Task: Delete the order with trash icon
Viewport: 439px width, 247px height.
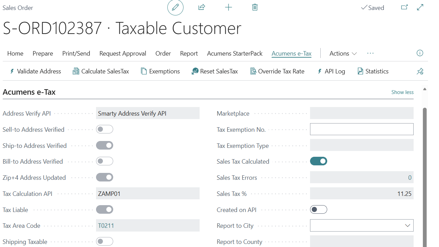Action: (x=255, y=7)
